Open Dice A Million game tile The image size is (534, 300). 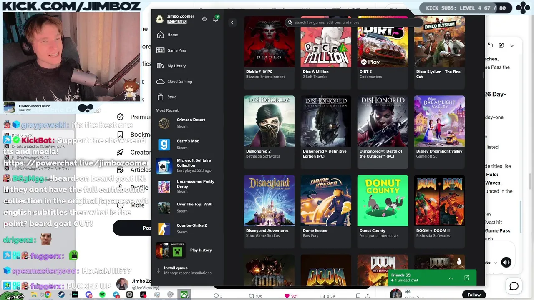point(326,52)
